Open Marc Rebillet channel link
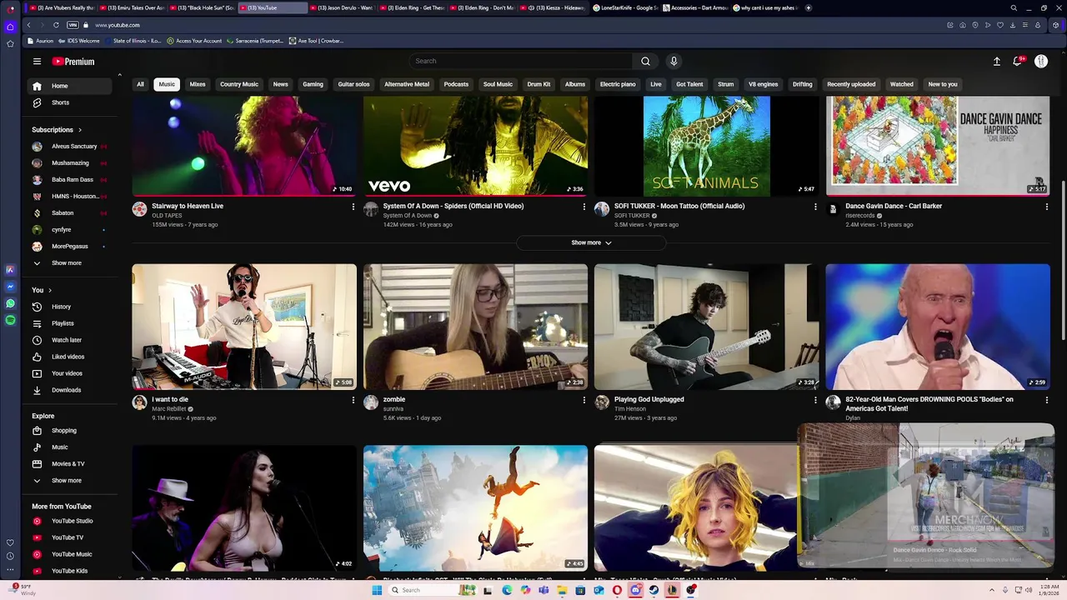The height and width of the screenshot is (600, 1067). pyautogui.click(x=168, y=409)
